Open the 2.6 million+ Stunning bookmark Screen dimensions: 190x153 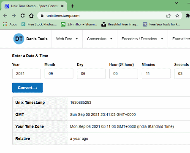tap(79, 24)
